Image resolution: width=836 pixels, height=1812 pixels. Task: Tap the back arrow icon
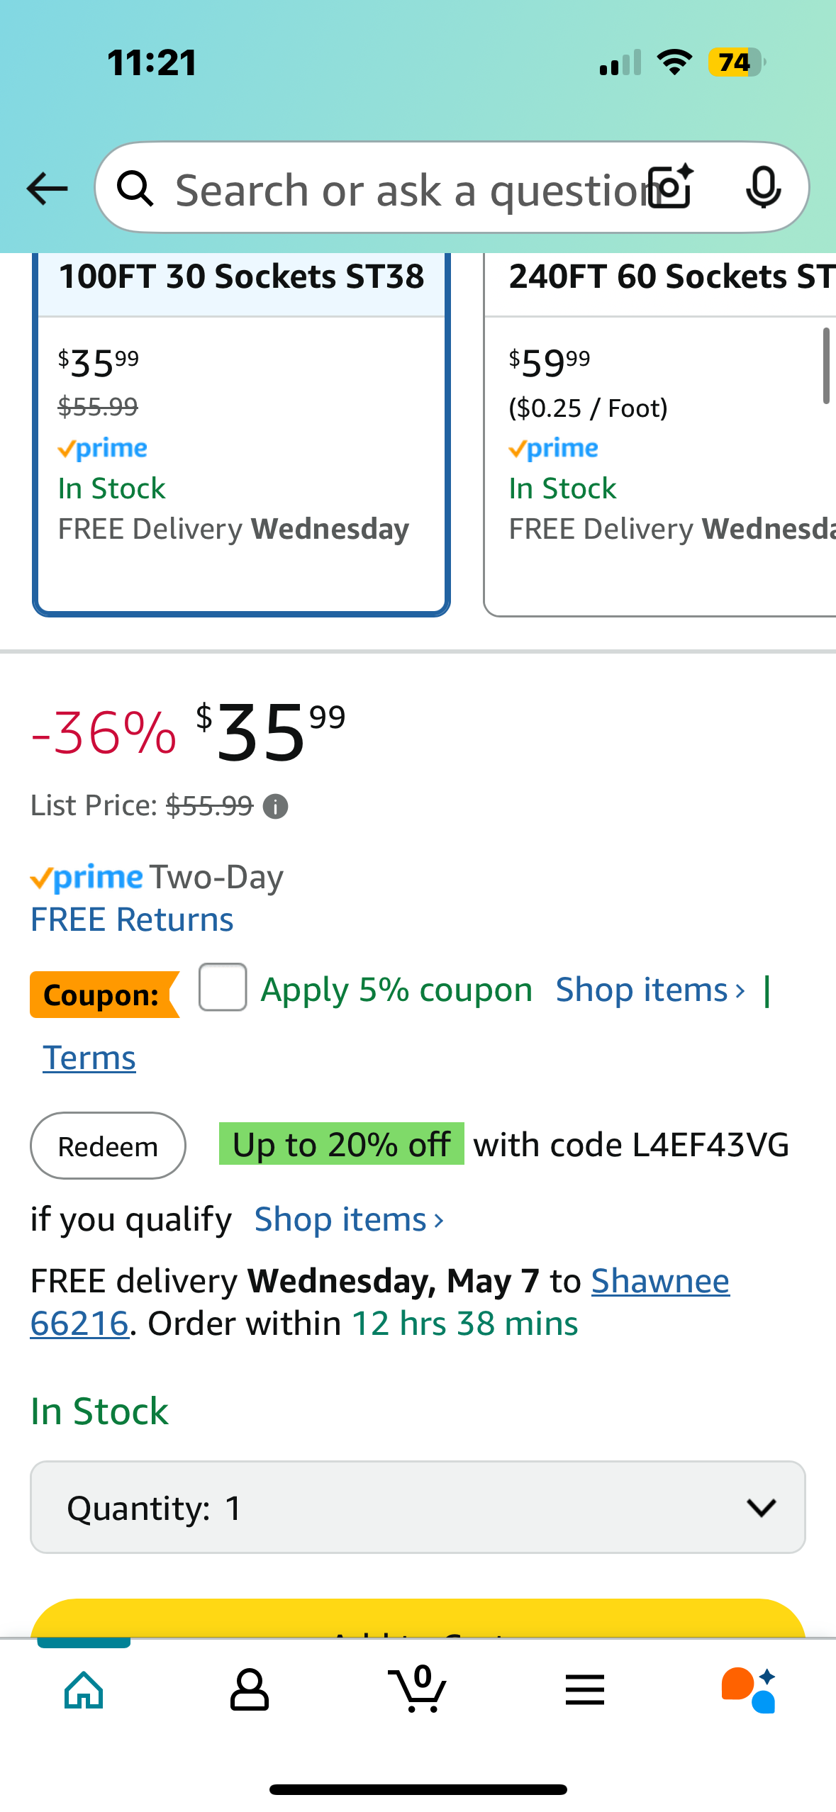pos(47,189)
